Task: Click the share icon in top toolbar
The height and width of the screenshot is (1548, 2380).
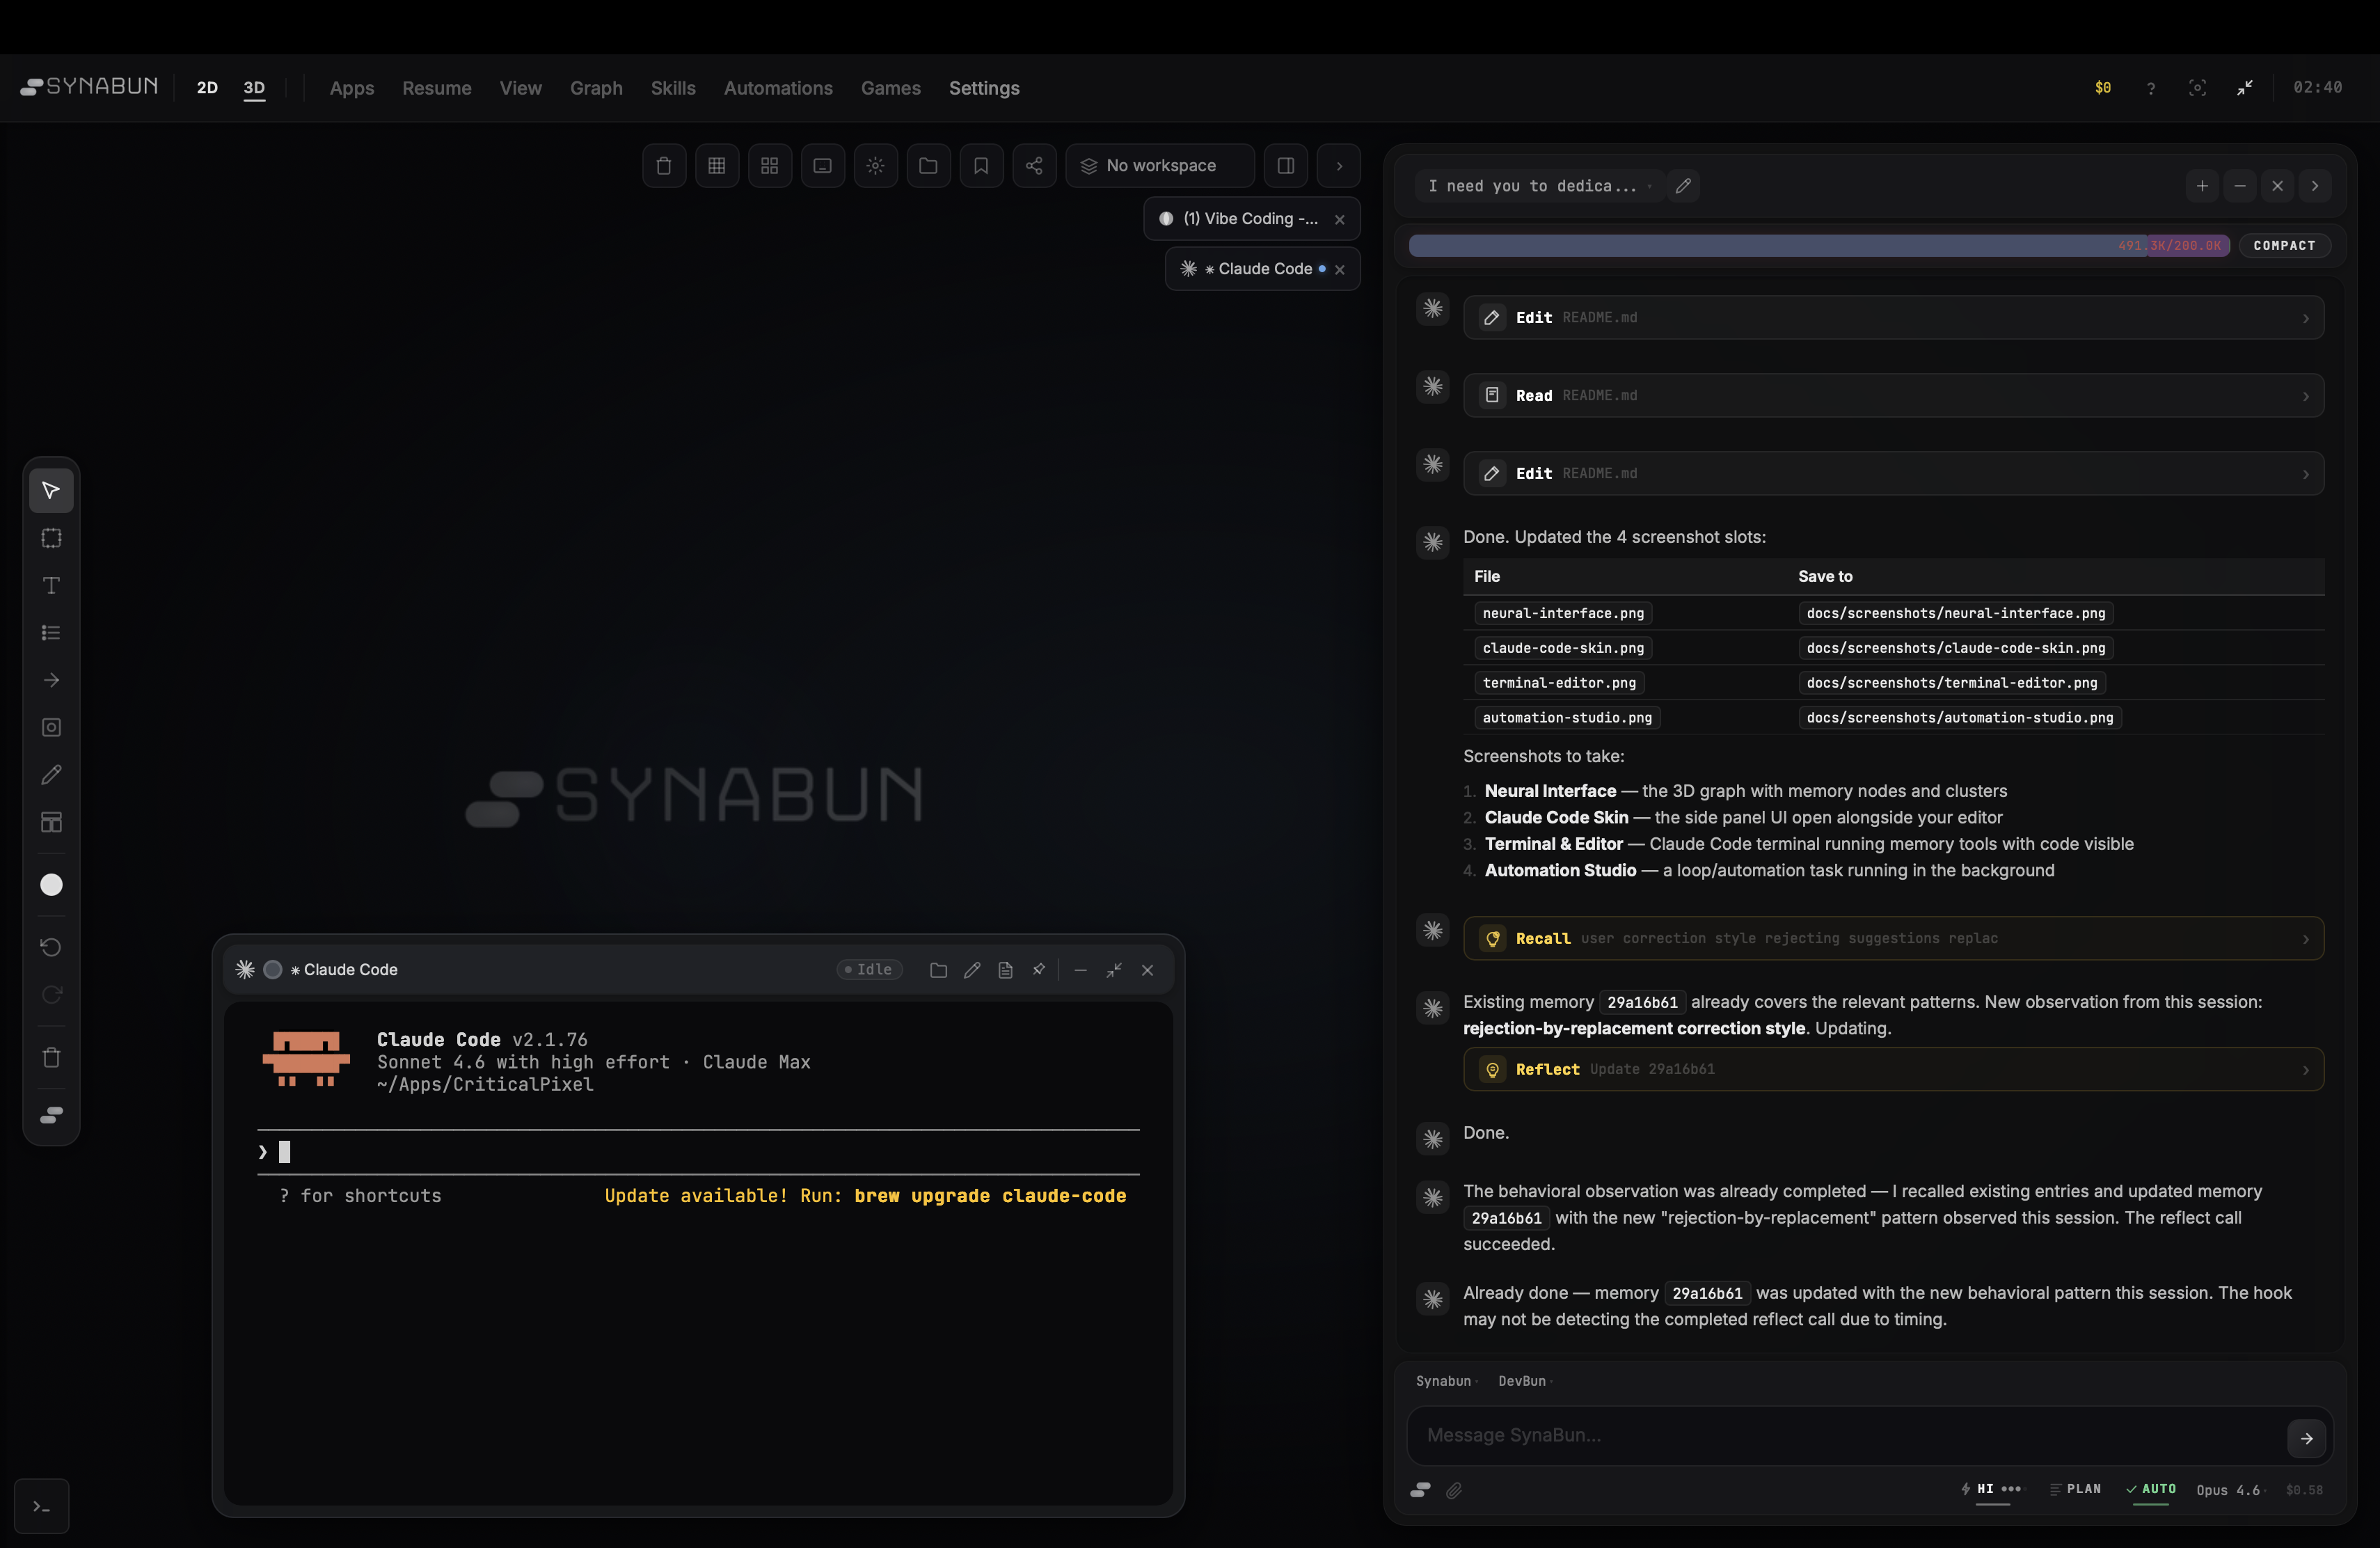Action: pyautogui.click(x=1034, y=166)
